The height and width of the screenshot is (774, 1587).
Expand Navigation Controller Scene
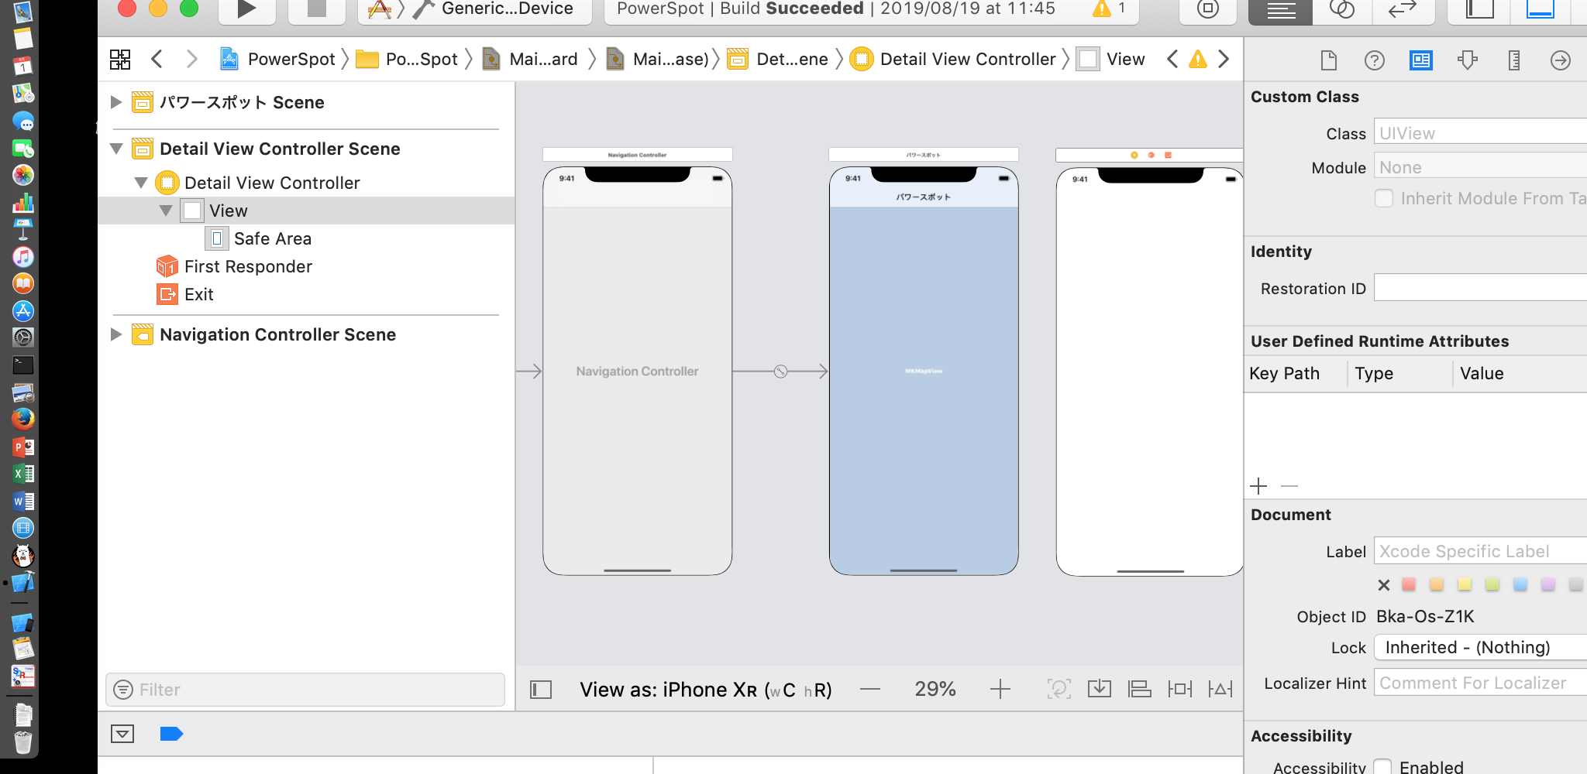coord(116,334)
